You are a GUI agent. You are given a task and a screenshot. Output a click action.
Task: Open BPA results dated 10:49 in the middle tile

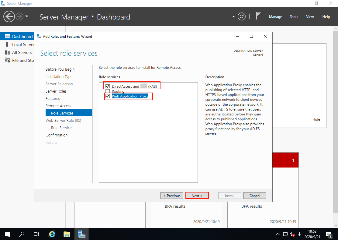pyautogui.click(x=175, y=206)
